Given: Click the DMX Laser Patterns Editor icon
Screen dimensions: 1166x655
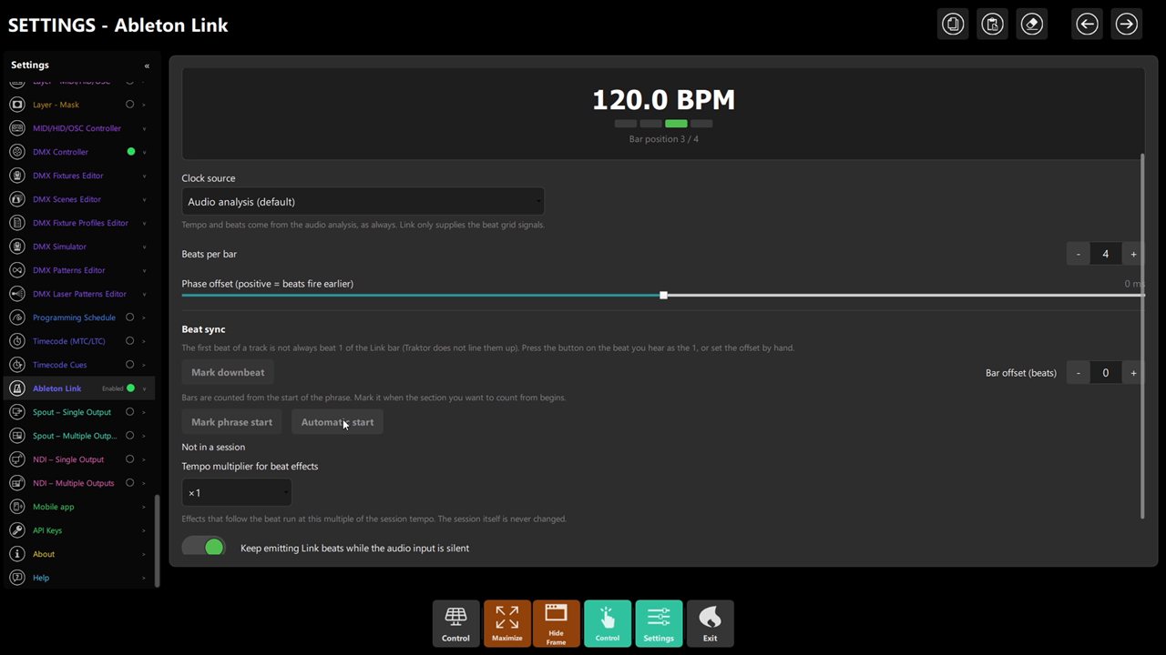Looking at the screenshot, I should 16,294.
